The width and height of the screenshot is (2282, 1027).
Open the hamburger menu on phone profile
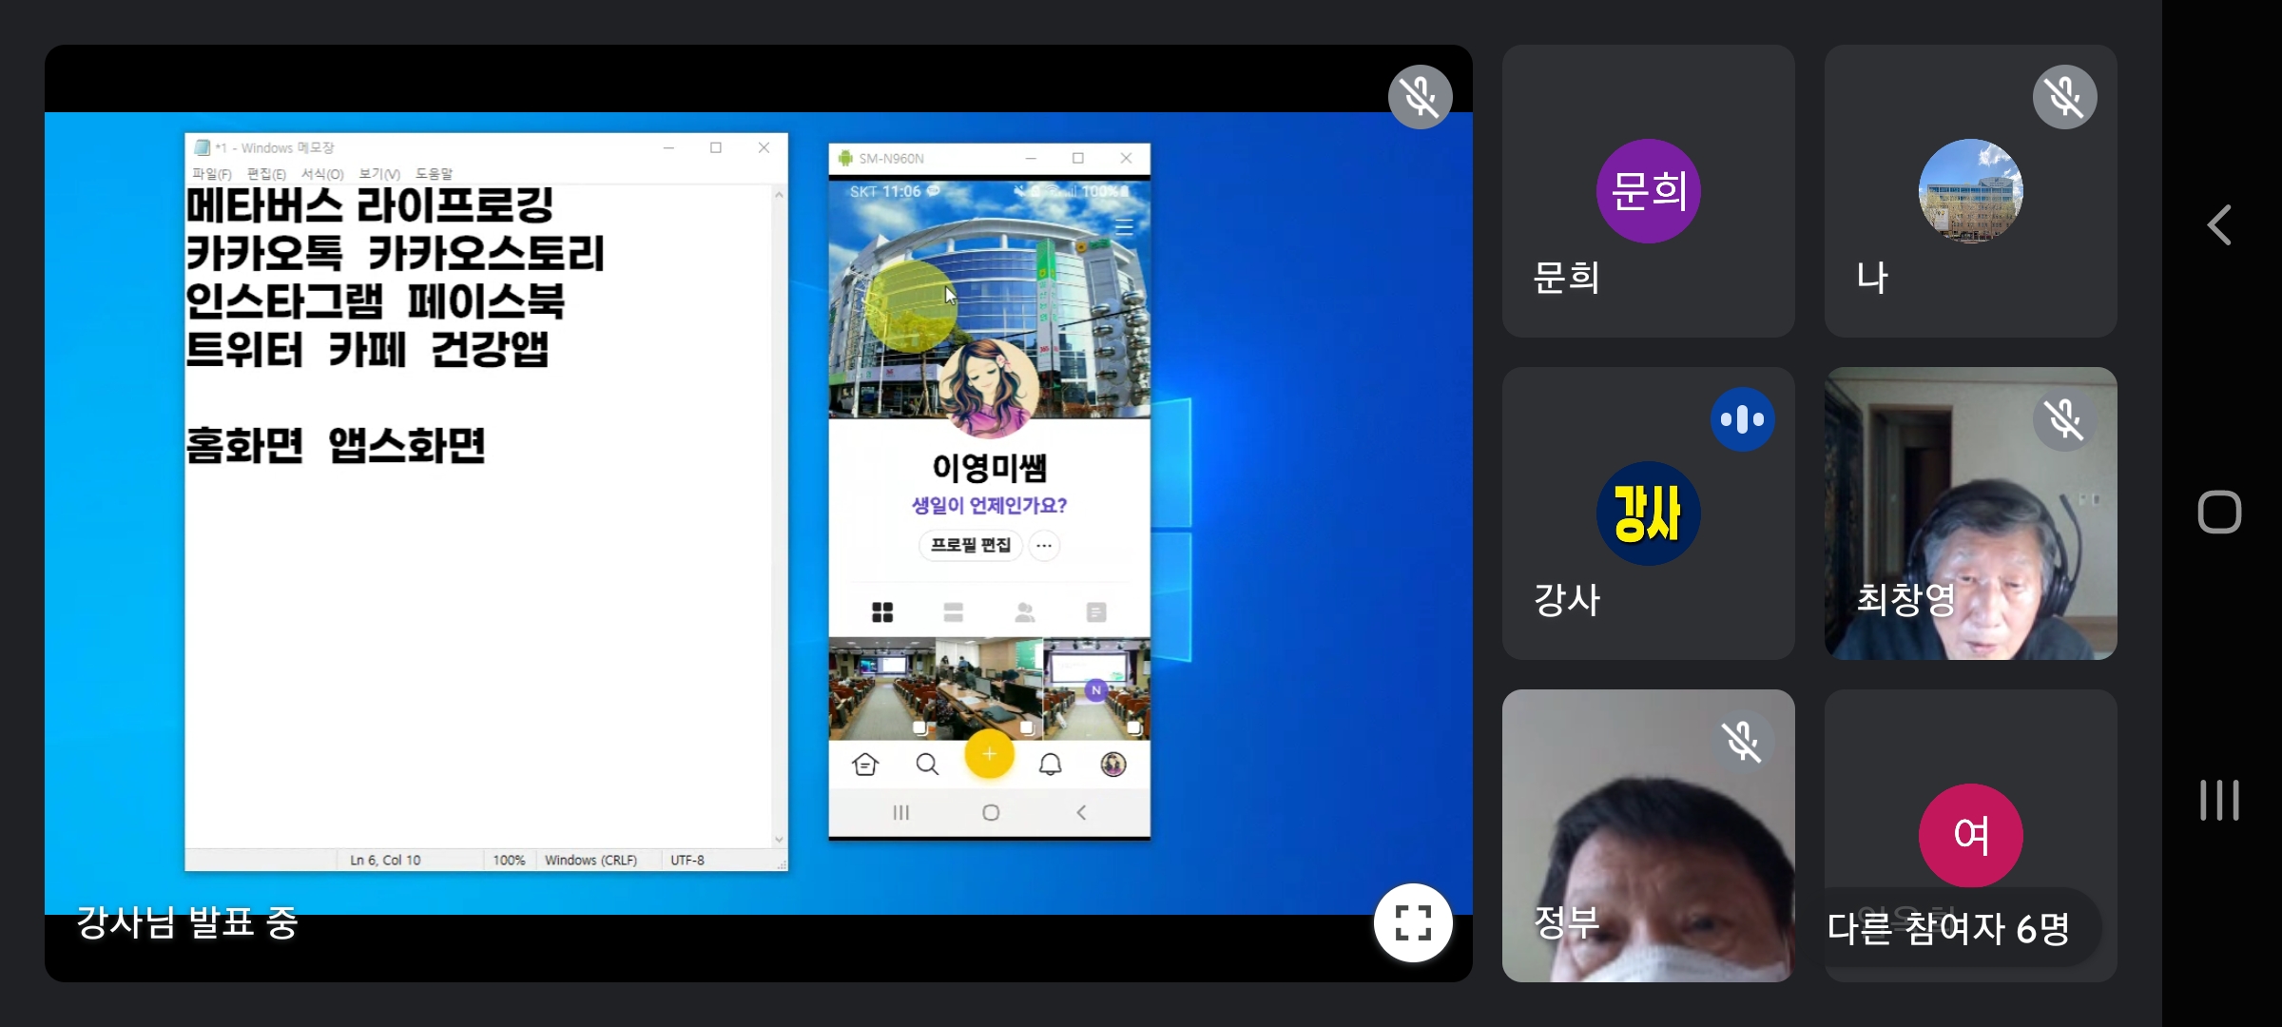pos(1124,226)
